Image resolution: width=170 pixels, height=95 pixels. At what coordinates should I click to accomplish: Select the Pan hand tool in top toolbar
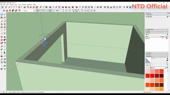click(53, 7)
